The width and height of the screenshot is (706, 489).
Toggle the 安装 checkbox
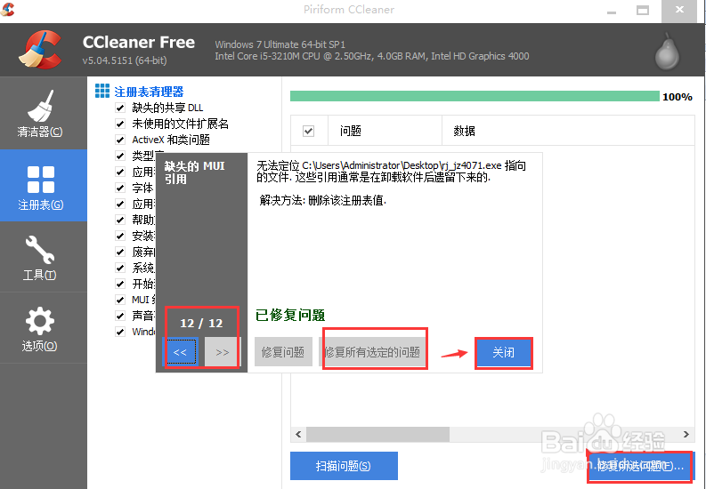pyautogui.click(x=120, y=236)
